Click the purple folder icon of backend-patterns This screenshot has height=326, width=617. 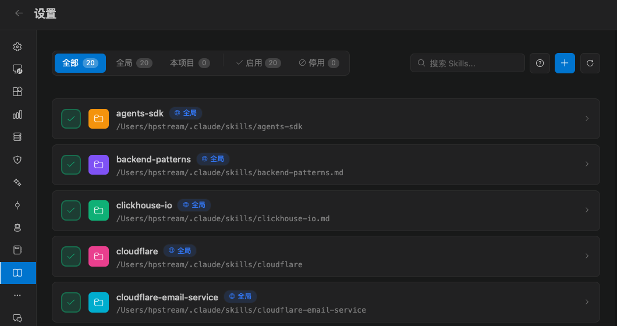pos(98,165)
